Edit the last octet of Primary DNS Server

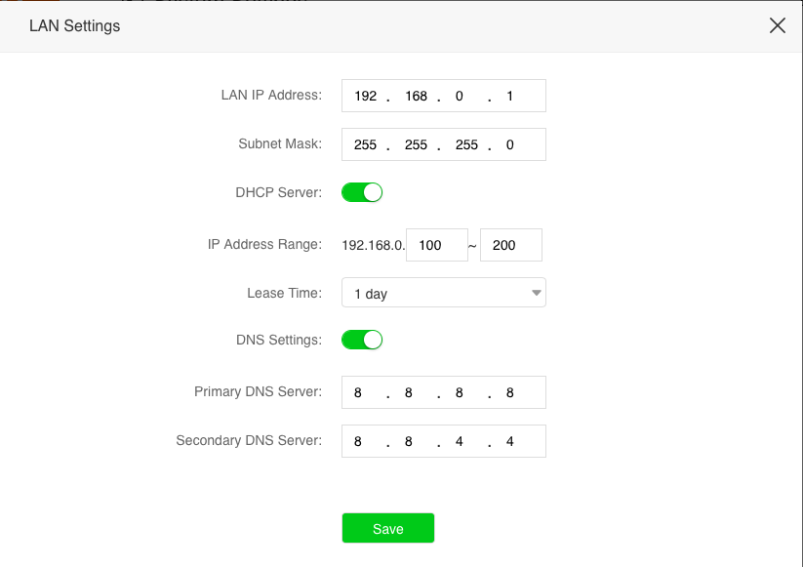pos(509,392)
